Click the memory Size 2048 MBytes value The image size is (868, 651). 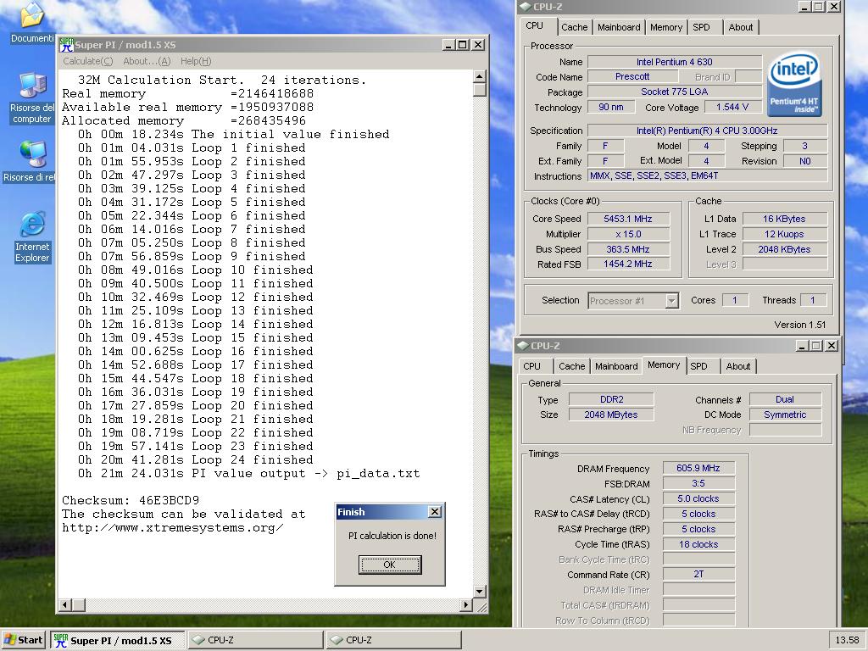coord(611,415)
